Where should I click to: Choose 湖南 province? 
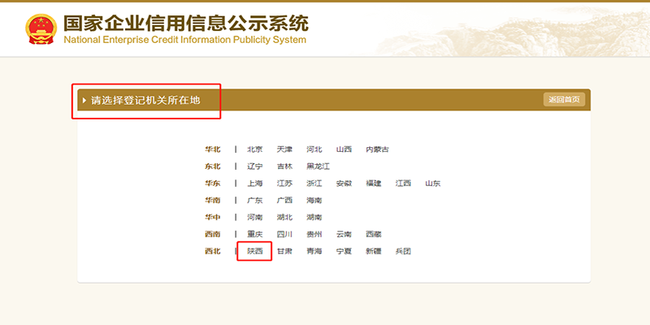point(314,217)
